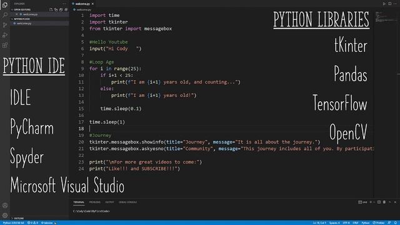Click the 'time.sleep(0.1)' code line
Screen dimensions: 400x225
point(121,109)
